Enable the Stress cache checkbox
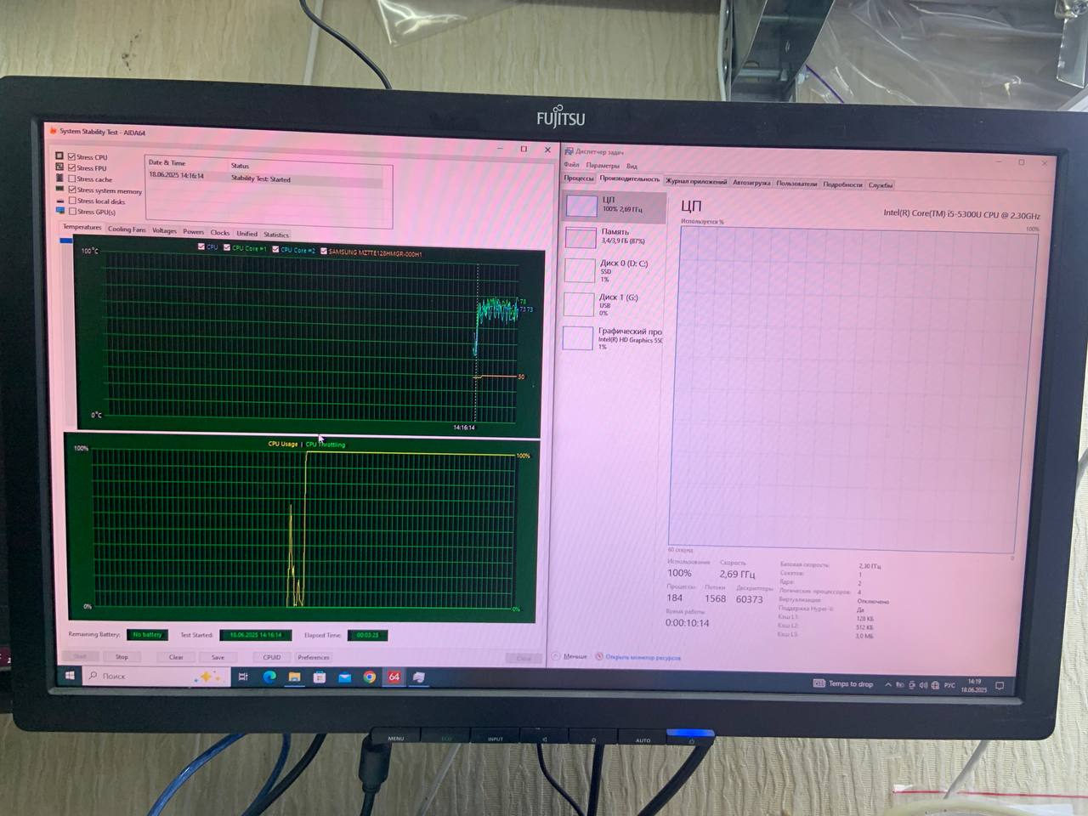This screenshot has width=1088, height=816. (72, 179)
